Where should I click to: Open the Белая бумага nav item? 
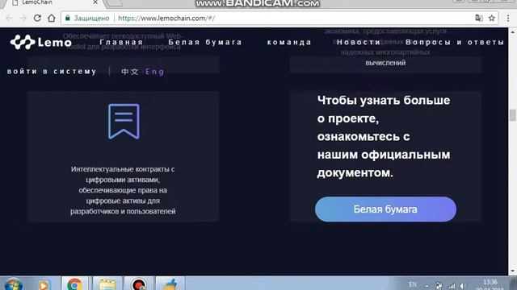pyautogui.click(x=205, y=42)
